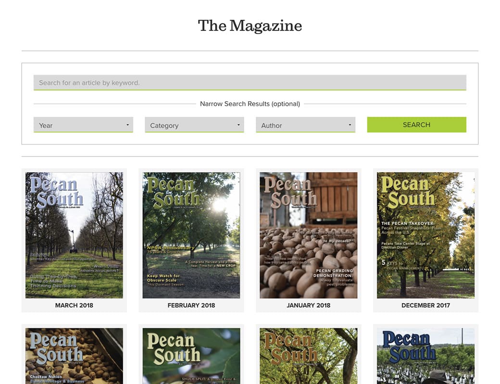
Task: Open the cover with blue Pecan South title
Action: [425, 356]
